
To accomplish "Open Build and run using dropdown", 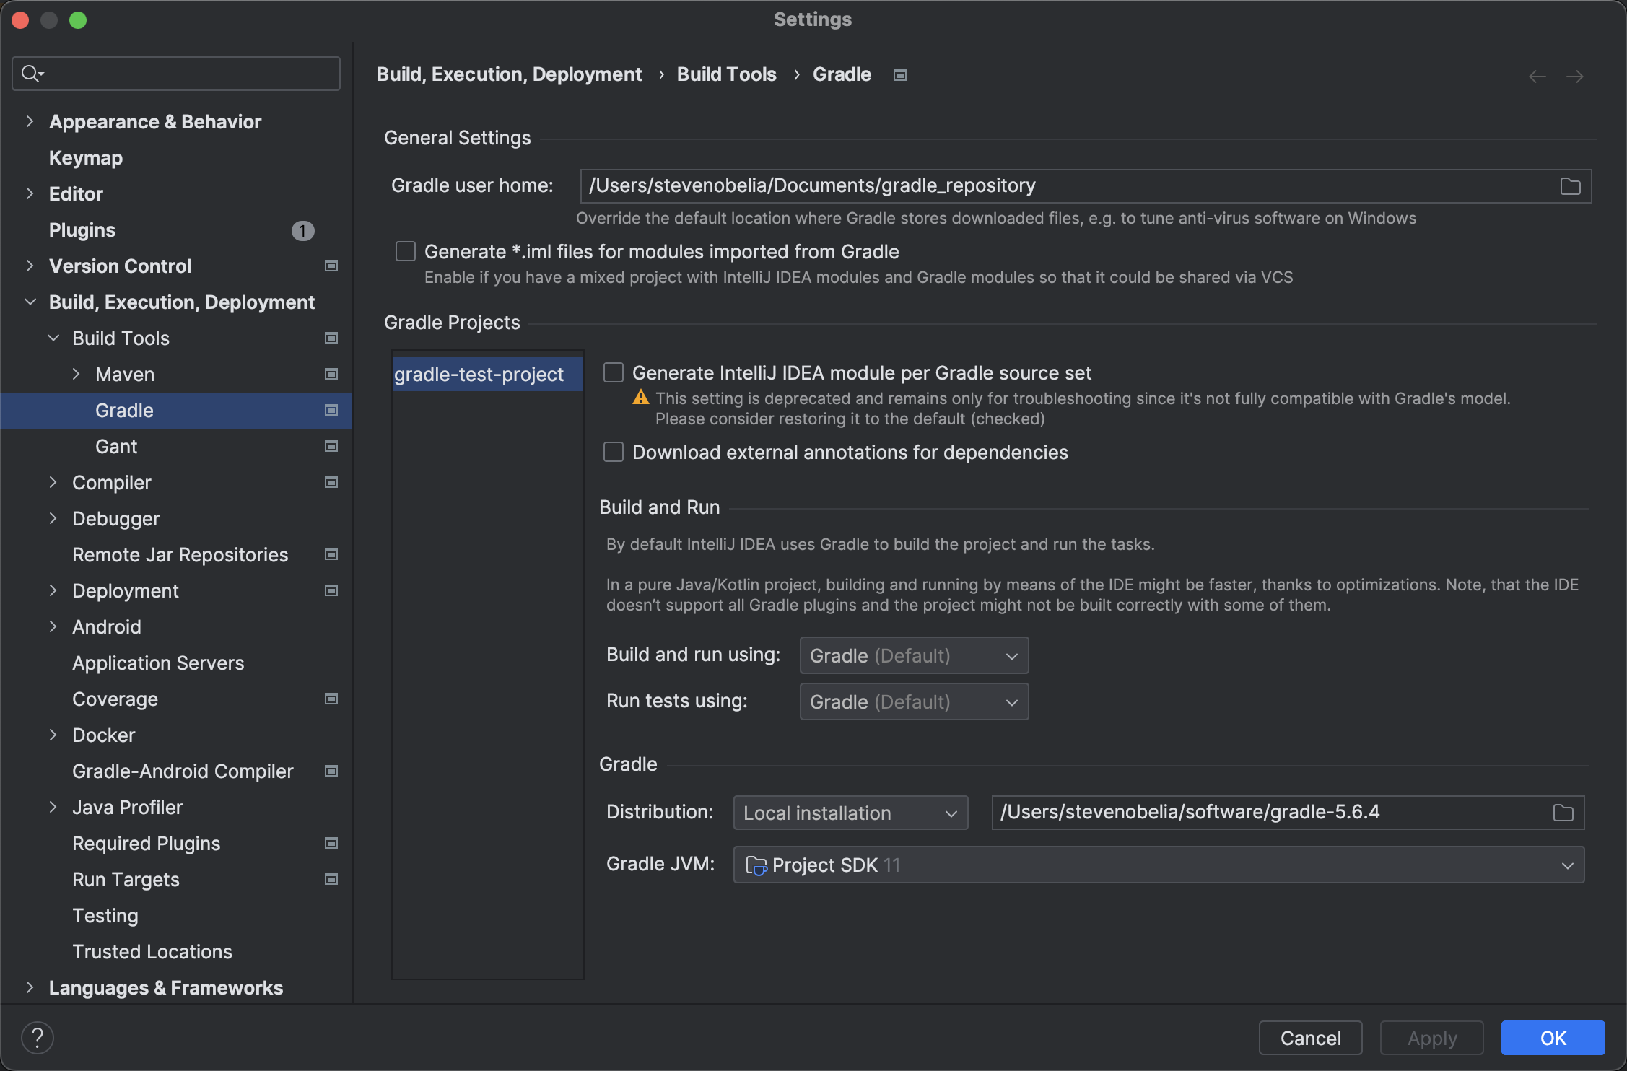I will (913, 655).
